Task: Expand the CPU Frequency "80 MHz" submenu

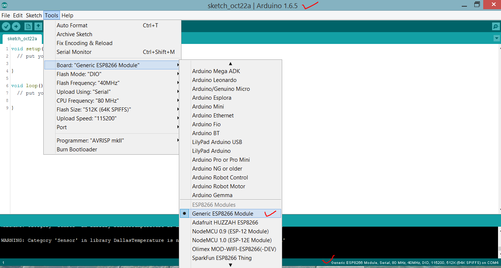Action: 112,101
